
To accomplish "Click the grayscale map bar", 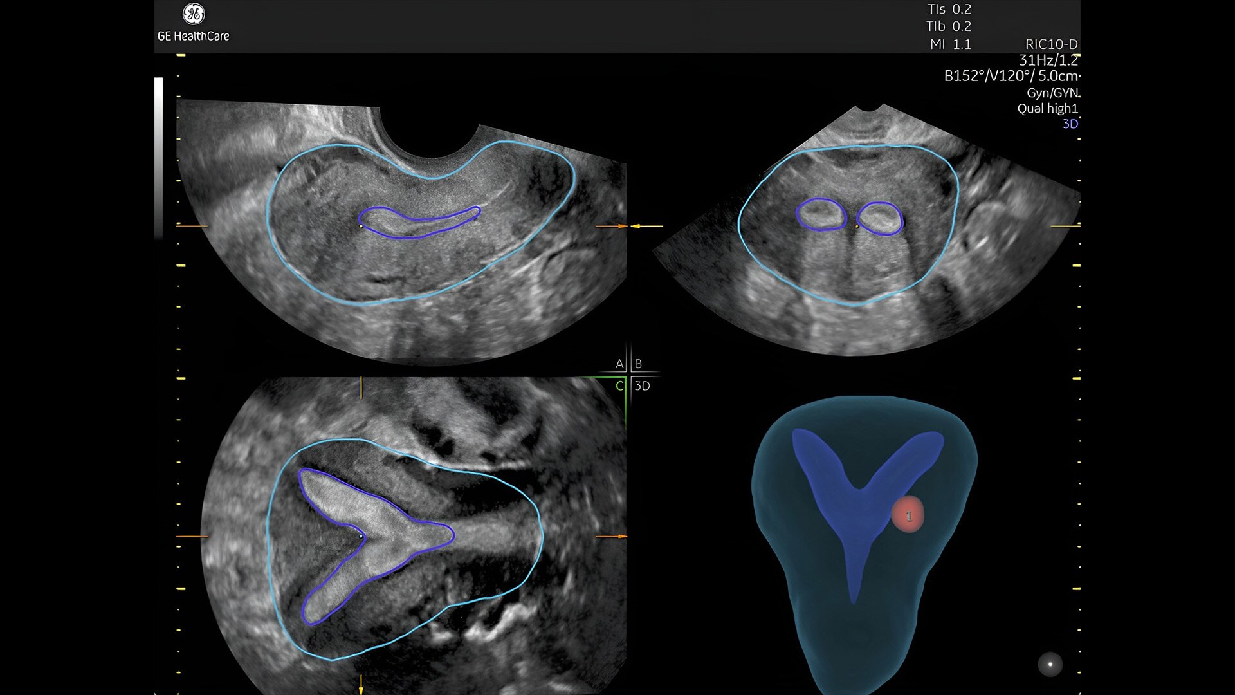I will (158, 158).
